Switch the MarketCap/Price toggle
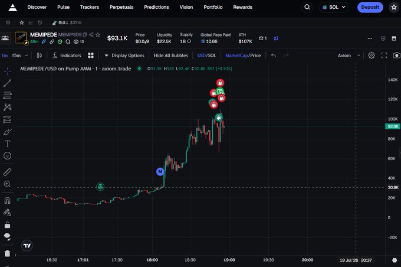 243,56
